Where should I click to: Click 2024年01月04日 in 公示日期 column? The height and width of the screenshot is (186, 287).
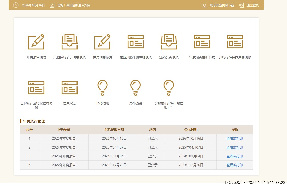(191, 156)
